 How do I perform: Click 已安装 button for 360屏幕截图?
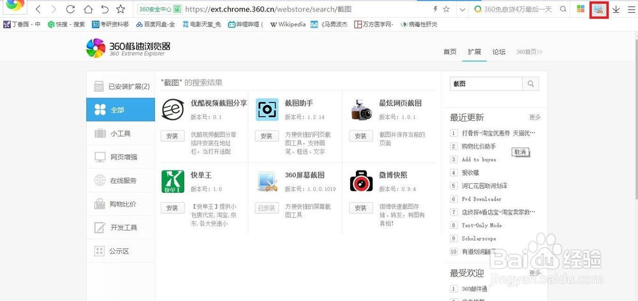click(x=267, y=208)
